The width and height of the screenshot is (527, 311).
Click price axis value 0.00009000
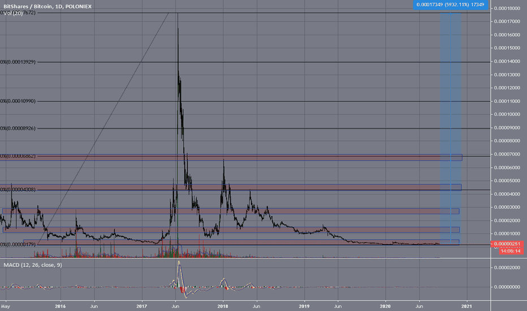(507, 128)
